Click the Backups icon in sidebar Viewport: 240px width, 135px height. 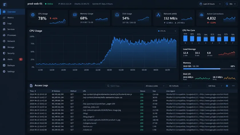[4, 65]
